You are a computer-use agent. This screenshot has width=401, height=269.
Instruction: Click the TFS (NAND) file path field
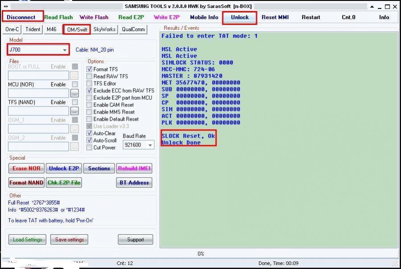point(39,111)
